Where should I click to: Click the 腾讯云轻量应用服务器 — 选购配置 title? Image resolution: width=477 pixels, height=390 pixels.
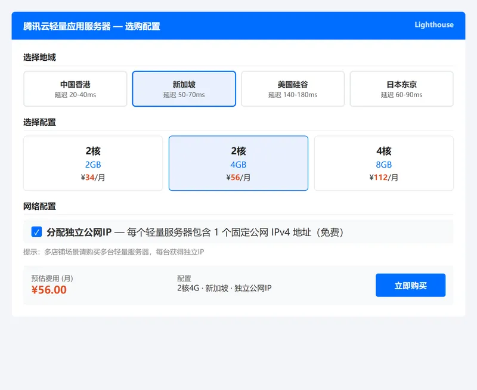(x=92, y=26)
